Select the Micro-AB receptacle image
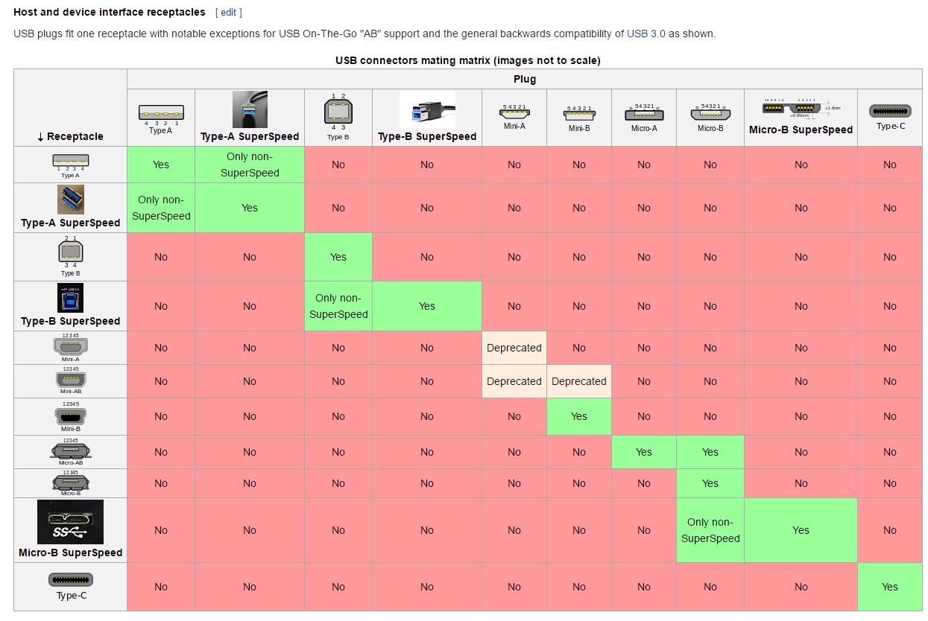The height and width of the screenshot is (621, 928). tap(71, 450)
